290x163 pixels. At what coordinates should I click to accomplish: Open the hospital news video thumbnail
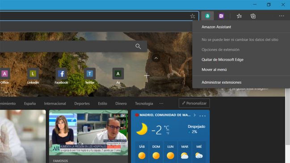pos(88,133)
